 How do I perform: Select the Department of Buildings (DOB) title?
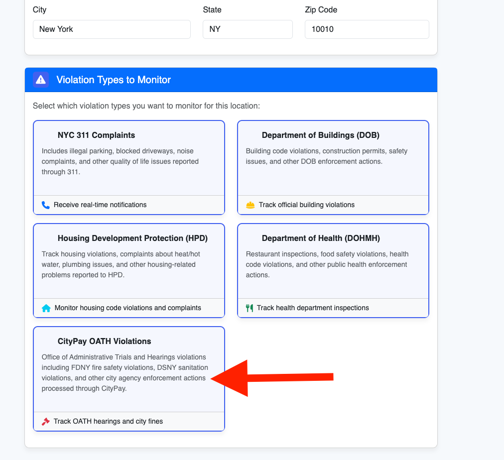[320, 135]
